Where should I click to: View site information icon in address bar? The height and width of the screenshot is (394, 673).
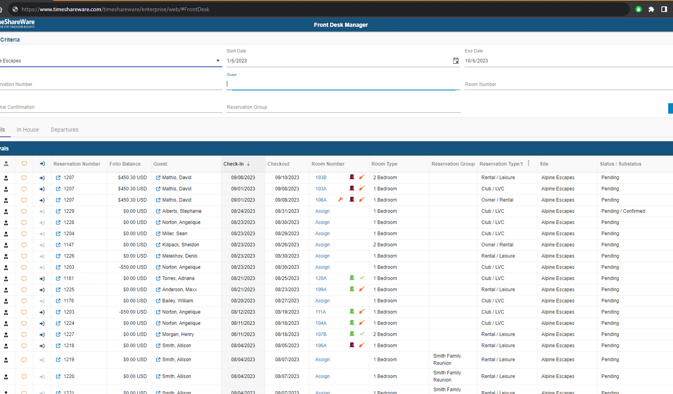point(15,9)
